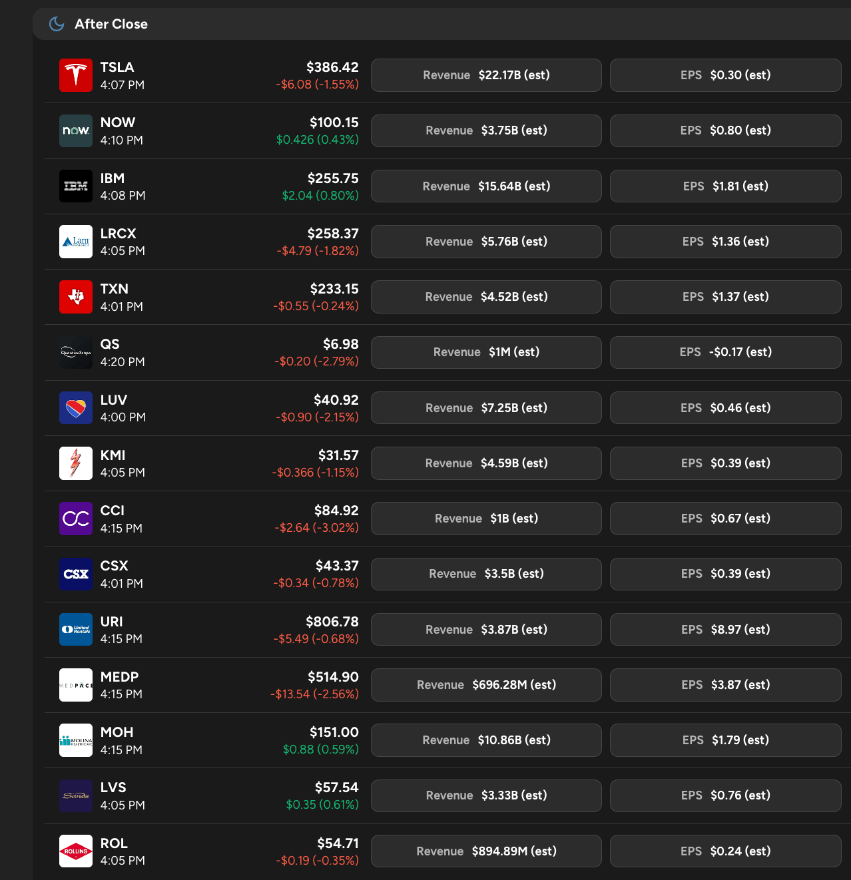Viewport: 851px width, 880px height.
Task: Click the IBM EPS $1.81 estimate box
Action: [x=725, y=186]
